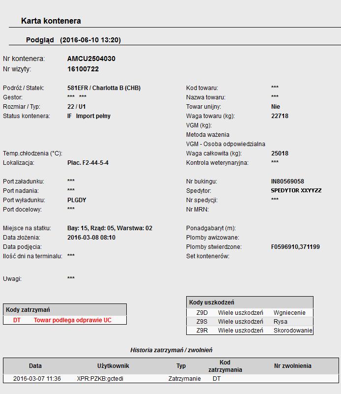Click cargo weight value 22718
The width and height of the screenshot is (341, 394).
point(280,116)
